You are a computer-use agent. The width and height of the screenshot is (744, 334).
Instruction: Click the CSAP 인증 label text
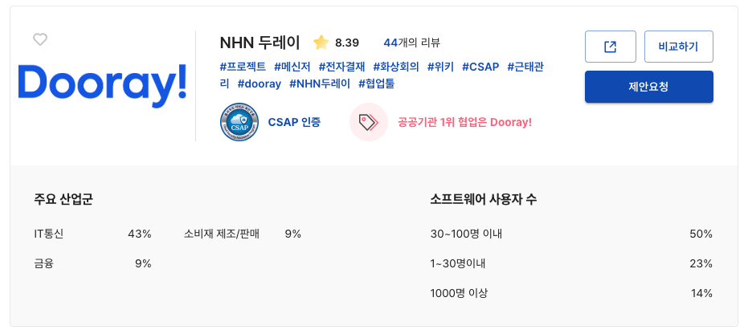[x=294, y=122]
